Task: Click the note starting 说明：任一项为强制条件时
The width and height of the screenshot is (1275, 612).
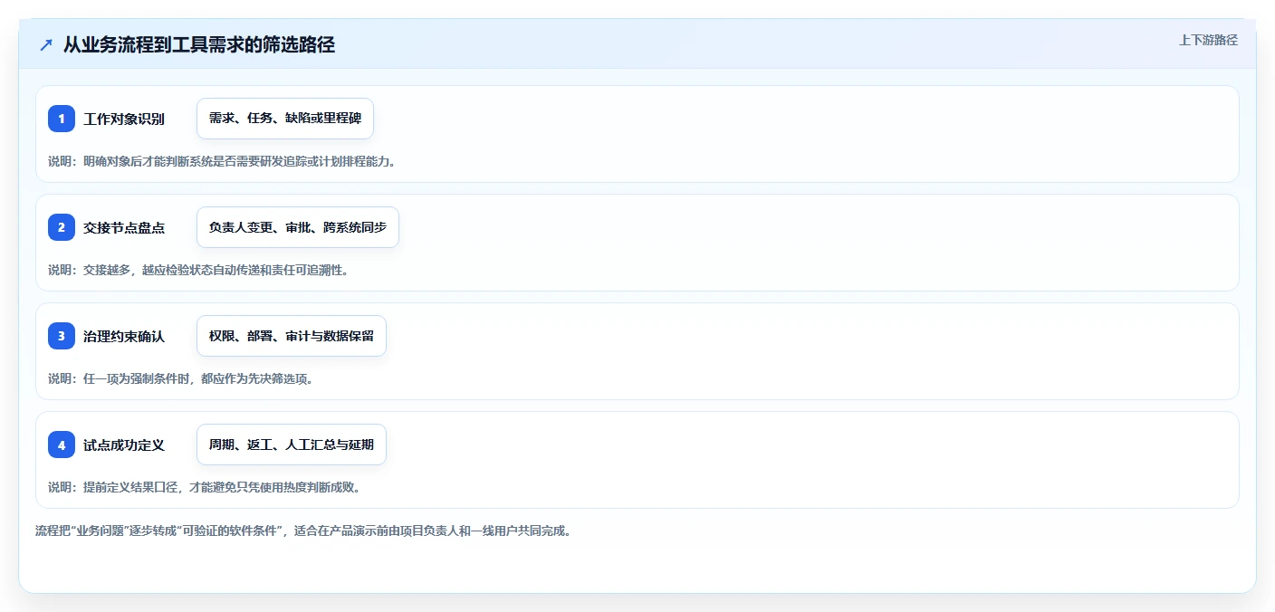Action: (181, 378)
